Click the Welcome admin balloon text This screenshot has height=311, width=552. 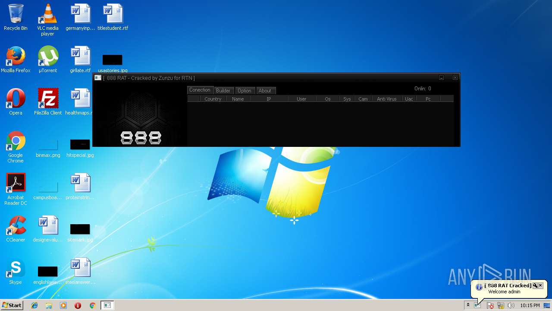(504, 292)
